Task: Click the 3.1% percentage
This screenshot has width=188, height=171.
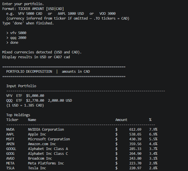Action: tap(153, 159)
